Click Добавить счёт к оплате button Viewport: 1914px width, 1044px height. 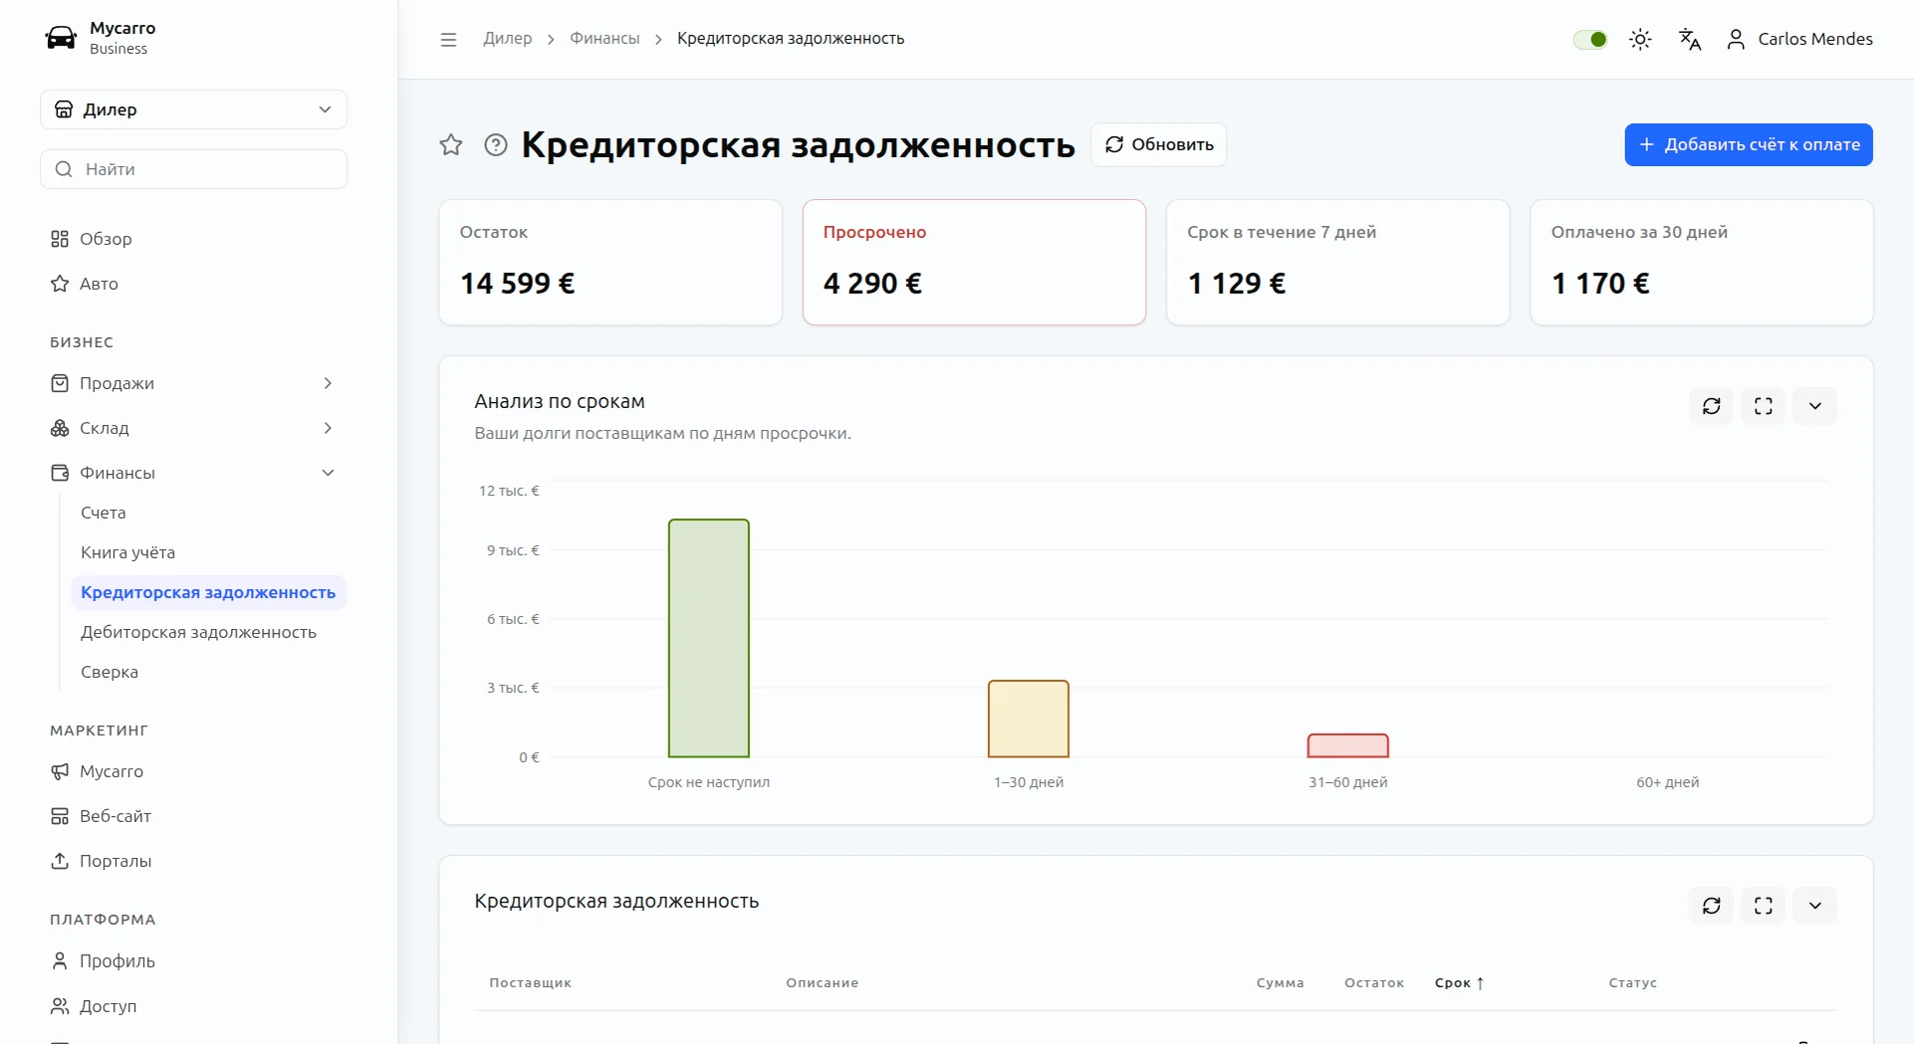1749,144
